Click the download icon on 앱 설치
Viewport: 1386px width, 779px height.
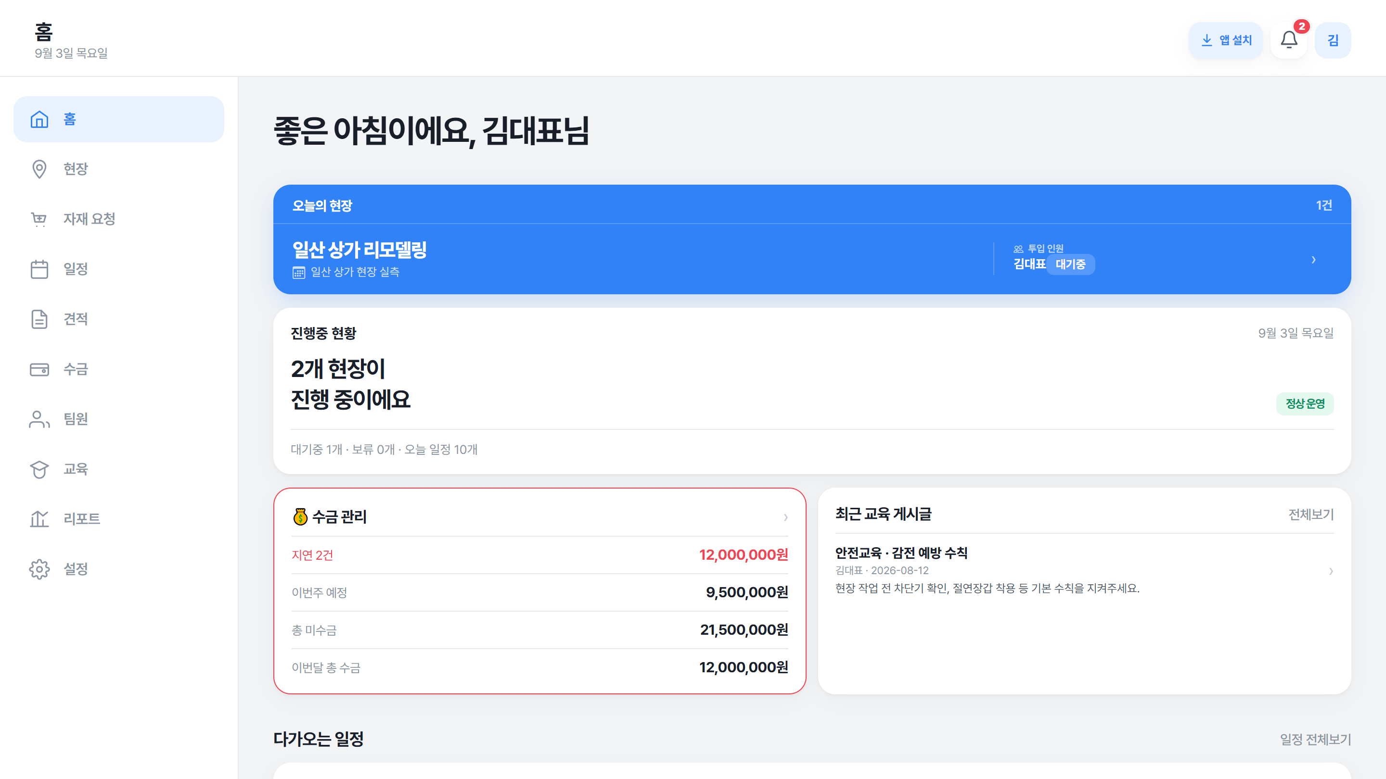click(x=1207, y=40)
